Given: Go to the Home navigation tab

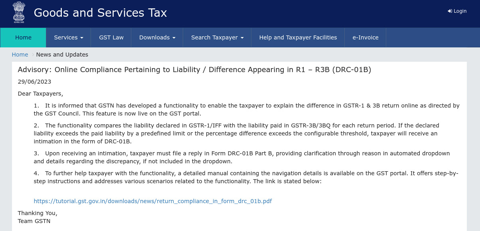Looking at the screenshot, I should [23, 37].
